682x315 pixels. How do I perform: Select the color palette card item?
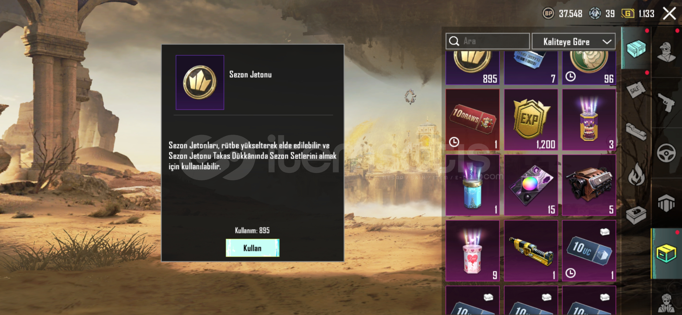[531, 185]
